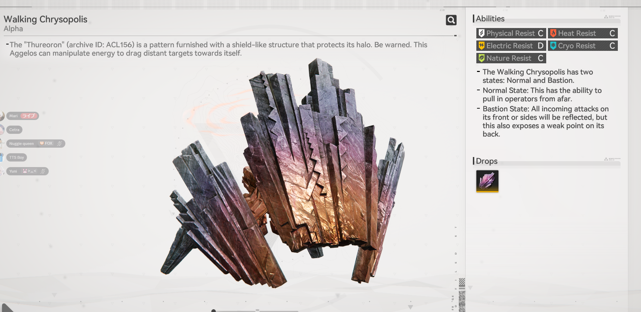The width and height of the screenshot is (641, 312).
Task: Click the Electric Resist lightning icon
Action: coord(481,46)
